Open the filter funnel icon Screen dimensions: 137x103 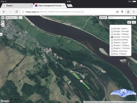(x=134, y=22)
